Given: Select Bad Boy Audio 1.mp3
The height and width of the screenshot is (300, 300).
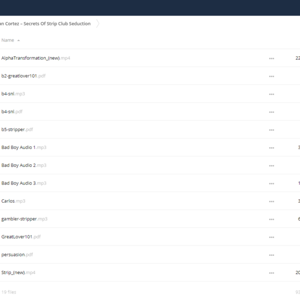Looking at the screenshot, I should tap(23, 147).
